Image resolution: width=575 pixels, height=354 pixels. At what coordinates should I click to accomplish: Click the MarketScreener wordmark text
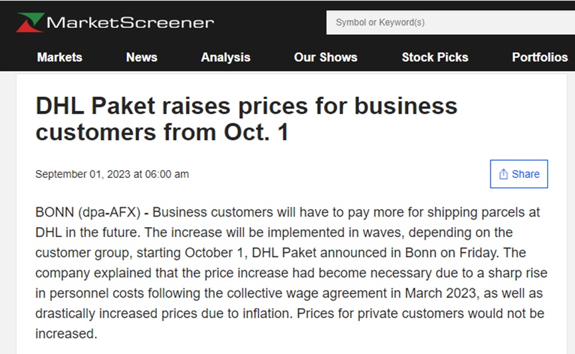click(130, 23)
